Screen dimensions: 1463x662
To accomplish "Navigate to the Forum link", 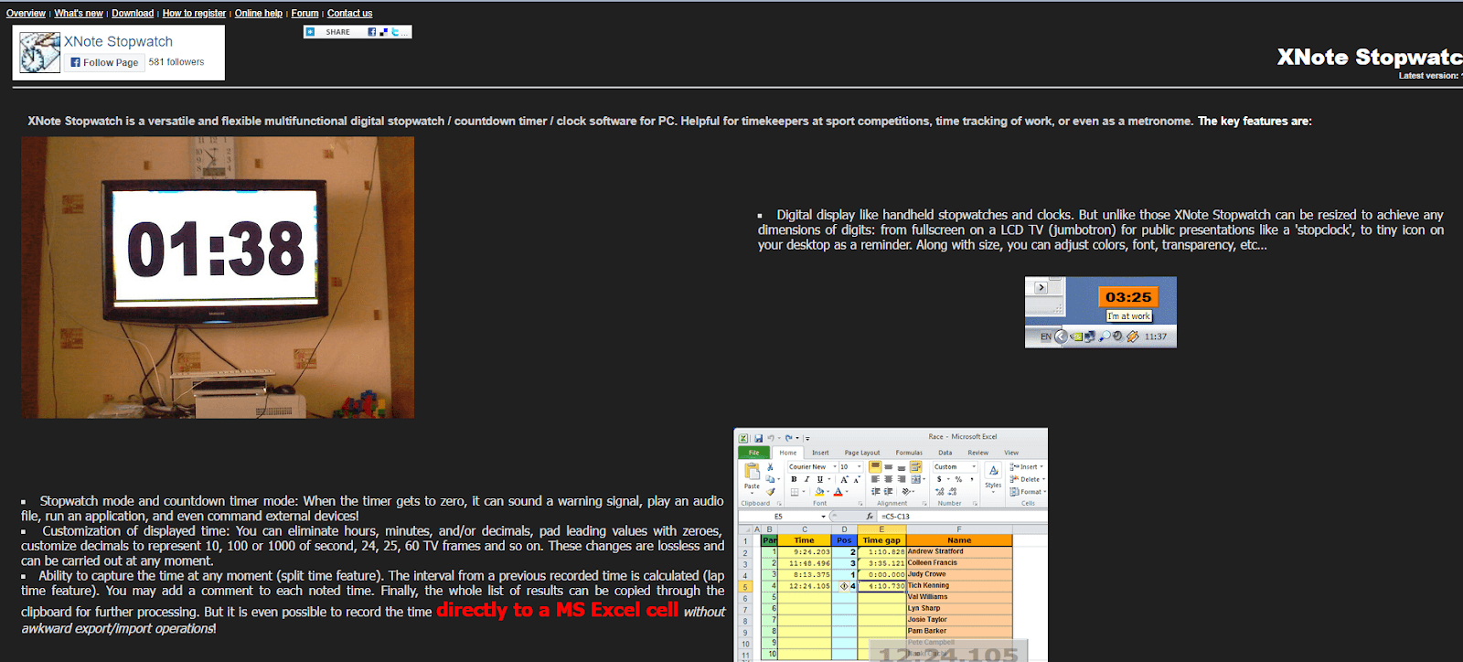I will point(305,14).
